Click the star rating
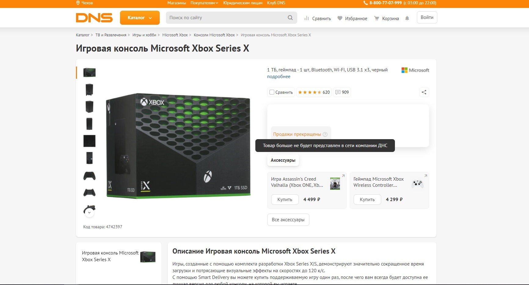This screenshot has width=529, height=285. (309, 92)
